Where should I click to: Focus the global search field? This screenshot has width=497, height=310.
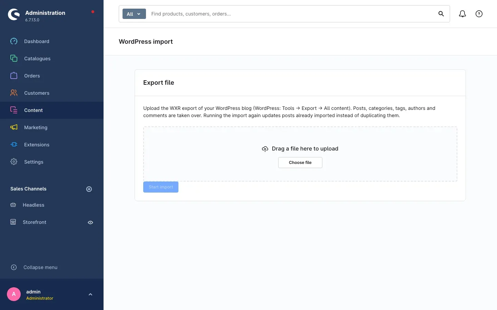pos(292,14)
